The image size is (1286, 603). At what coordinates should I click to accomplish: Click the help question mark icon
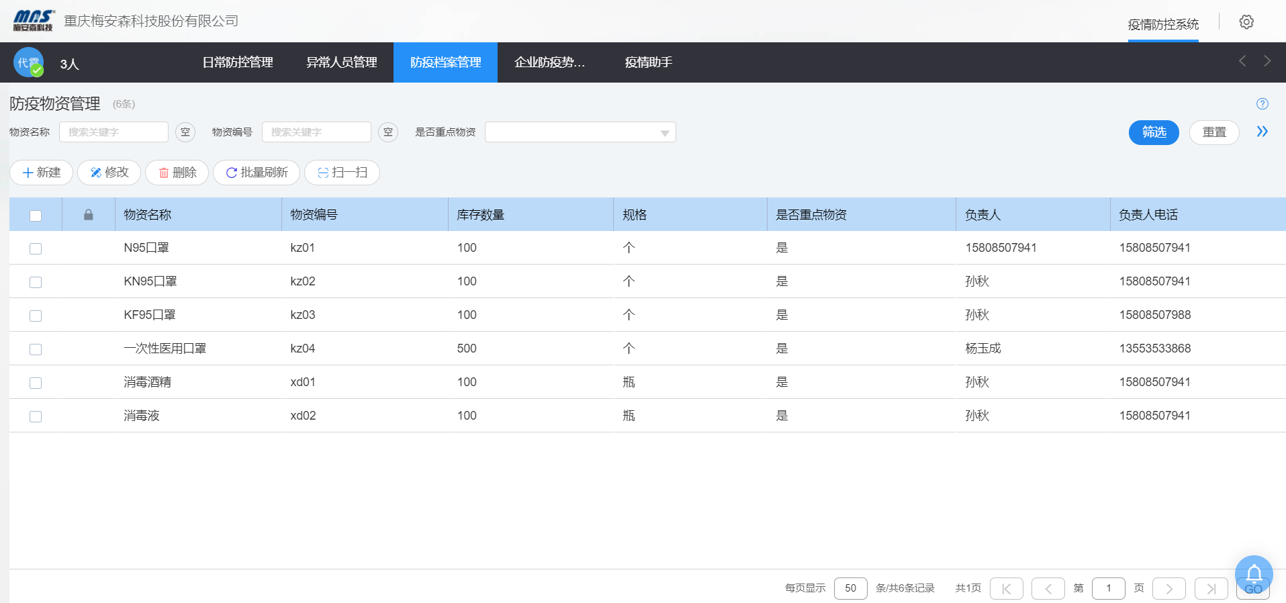(1262, 104)
